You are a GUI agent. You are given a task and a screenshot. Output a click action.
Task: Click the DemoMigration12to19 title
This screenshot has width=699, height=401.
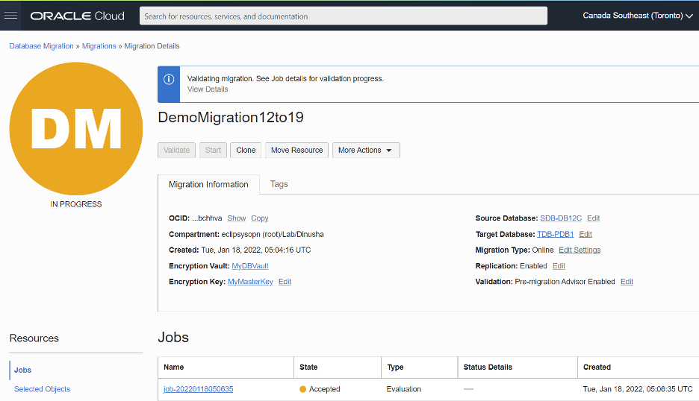231,118
